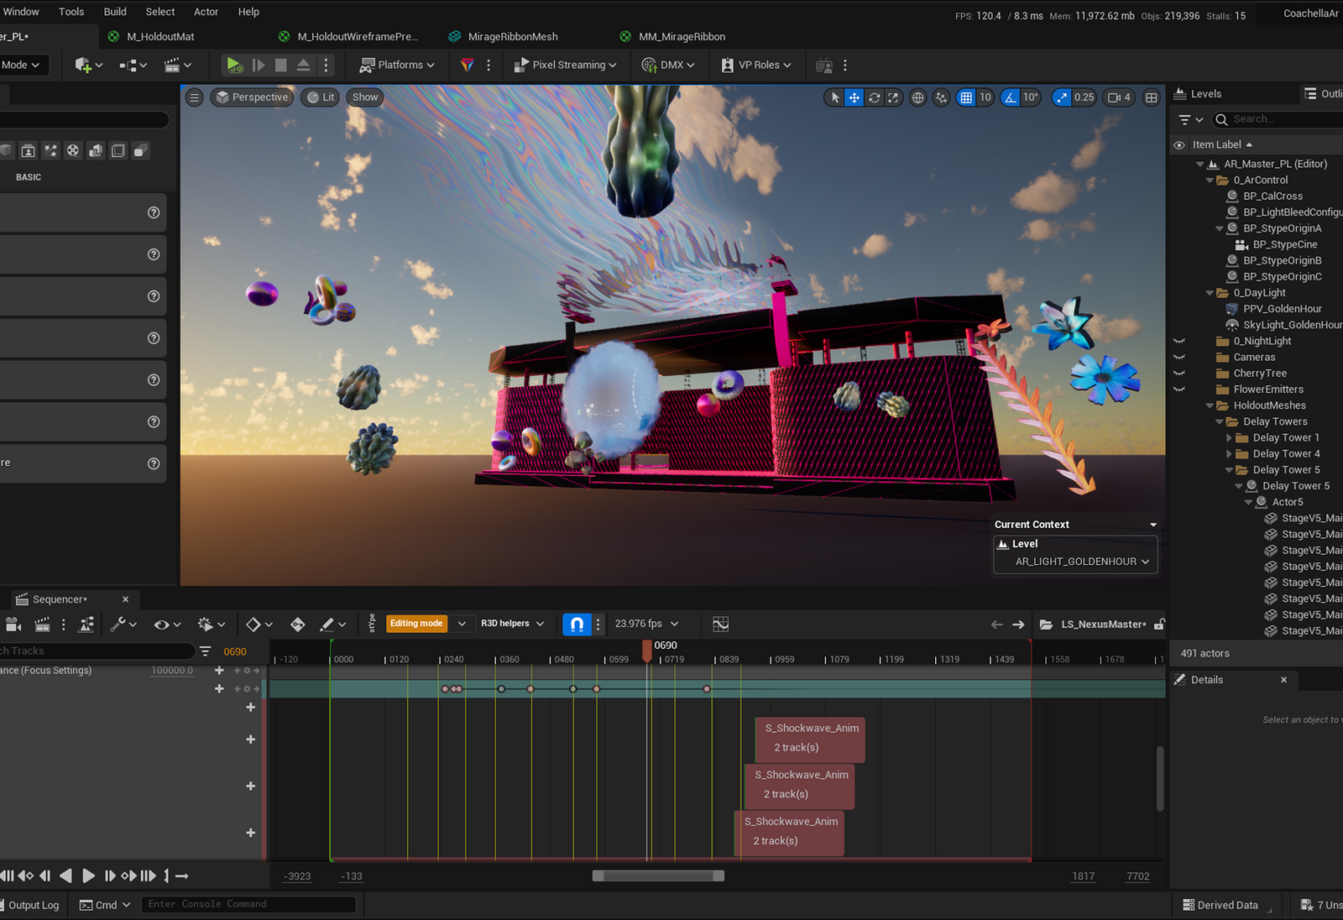Switch to the MirageRibbonMesh tab

[512, 37]
